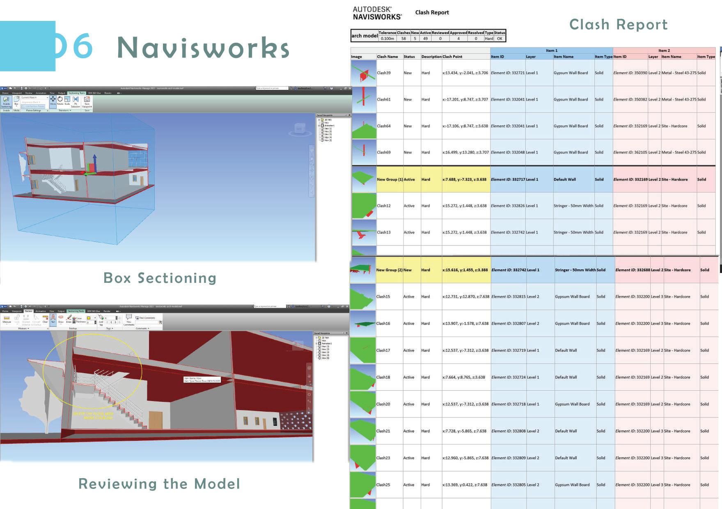This screenshot has width=722, height=509.
Task: Open the Render tab in upper window
Action: tap(108, 93)
